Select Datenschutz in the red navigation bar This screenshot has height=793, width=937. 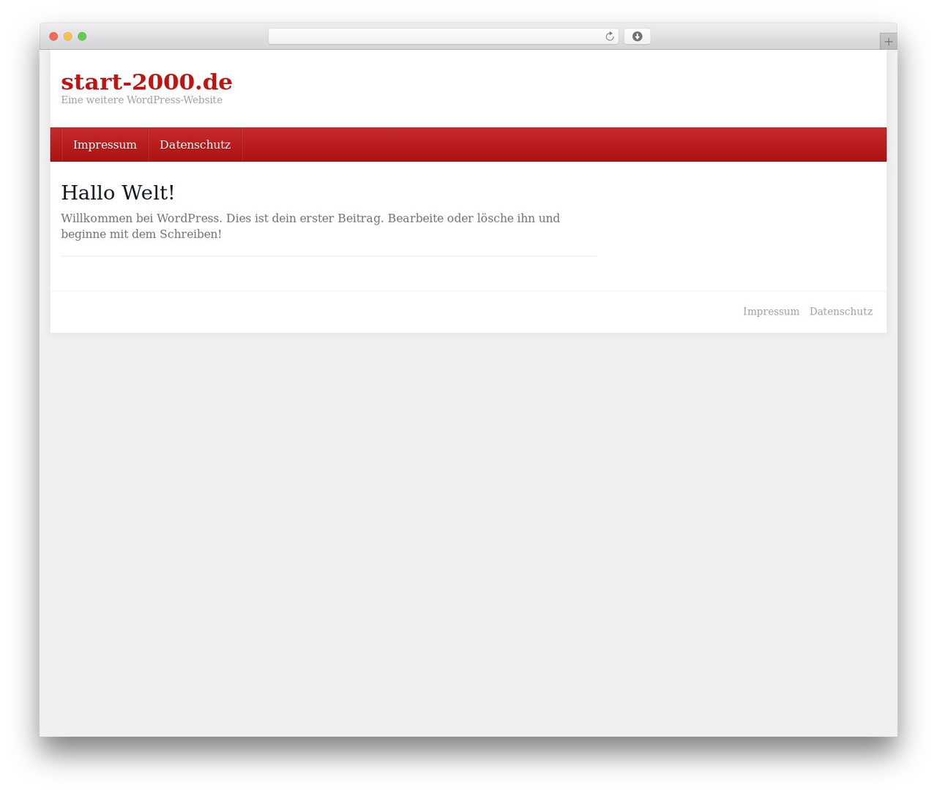tap(195, 145)
